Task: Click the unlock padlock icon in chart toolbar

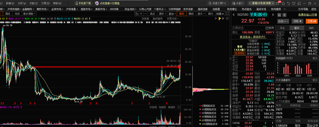Action: point(136,14)
